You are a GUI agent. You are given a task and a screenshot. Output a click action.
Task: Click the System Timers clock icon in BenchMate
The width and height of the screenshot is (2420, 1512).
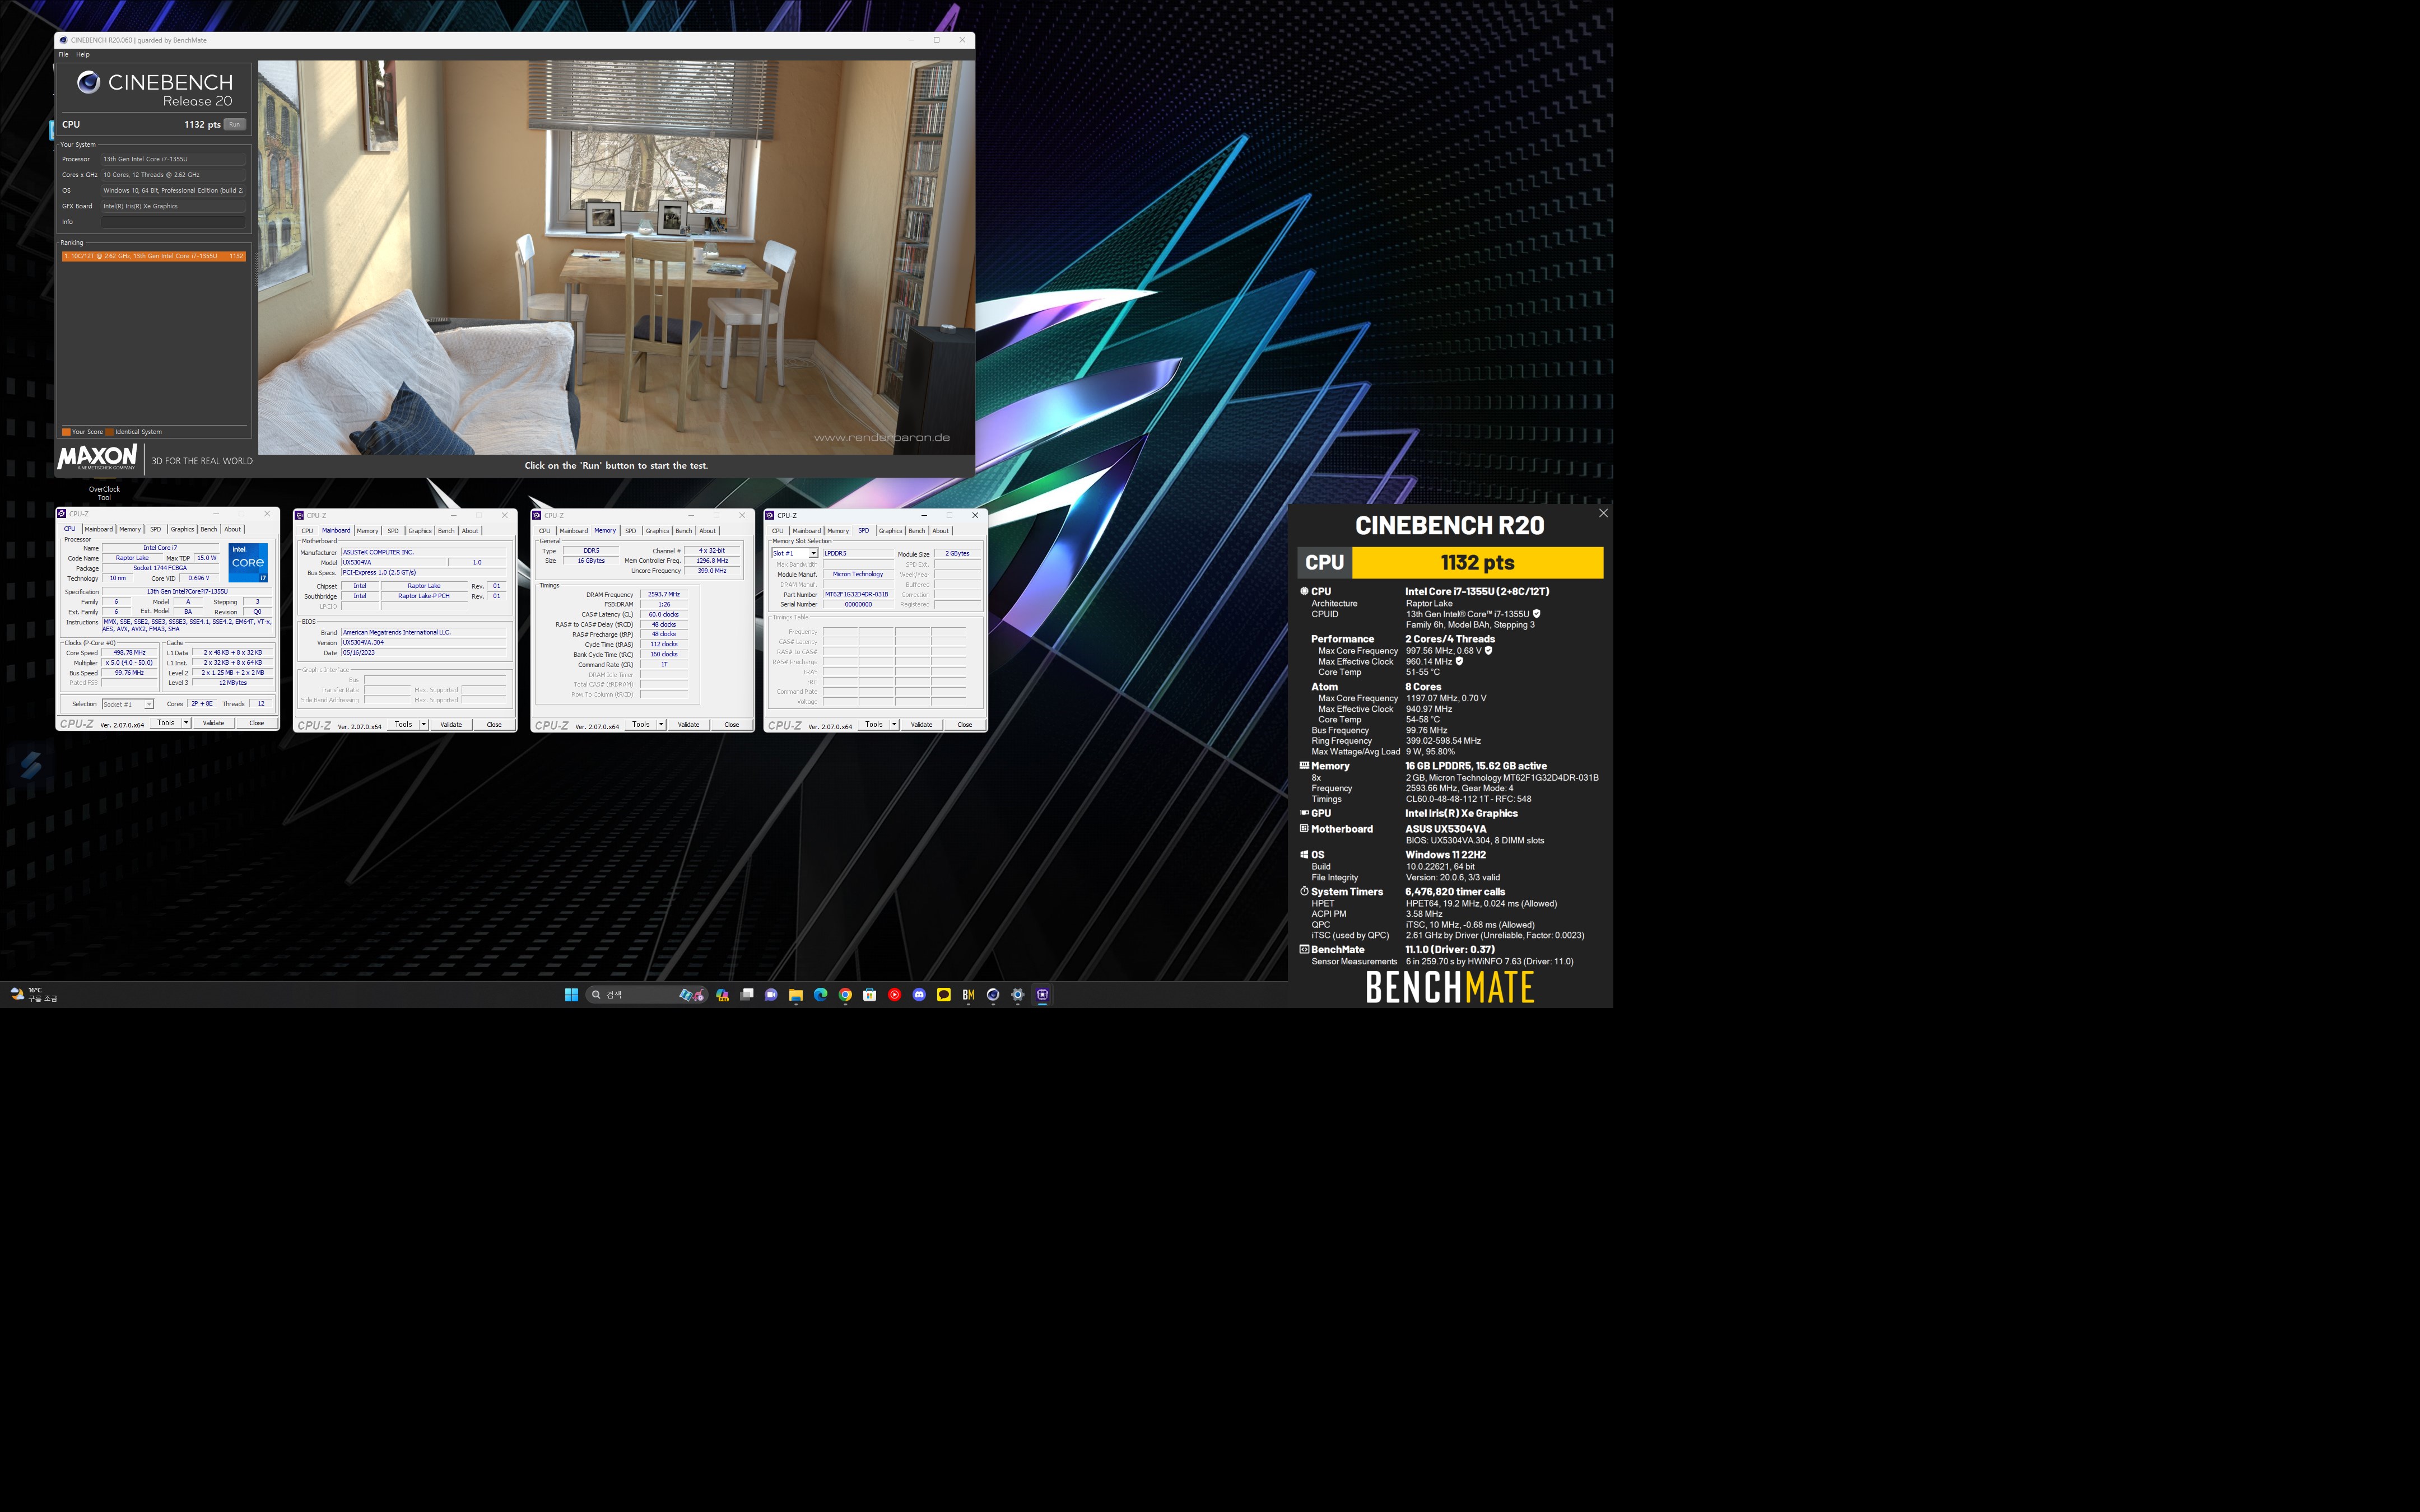1304,891
